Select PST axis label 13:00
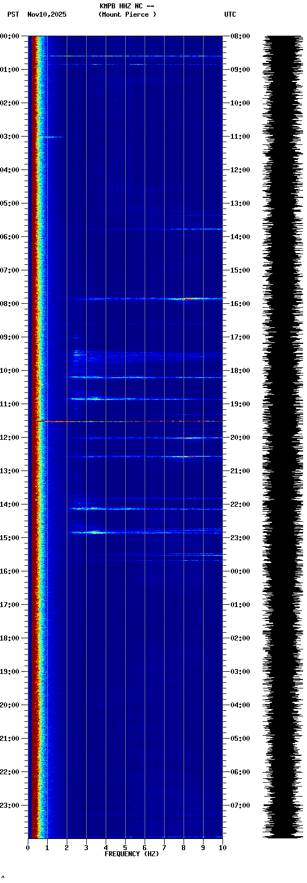The height and width of the screenshot is (883, 307). [10, 471]
